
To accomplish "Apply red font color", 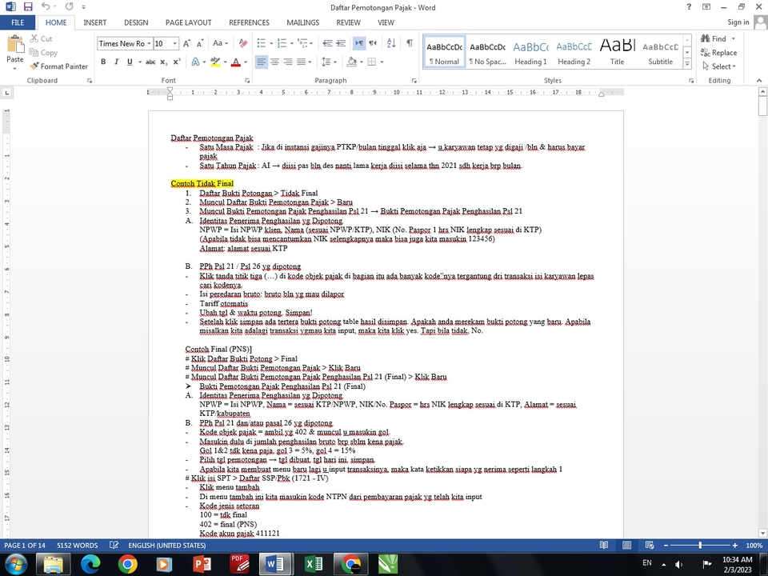I will [235, 62].
